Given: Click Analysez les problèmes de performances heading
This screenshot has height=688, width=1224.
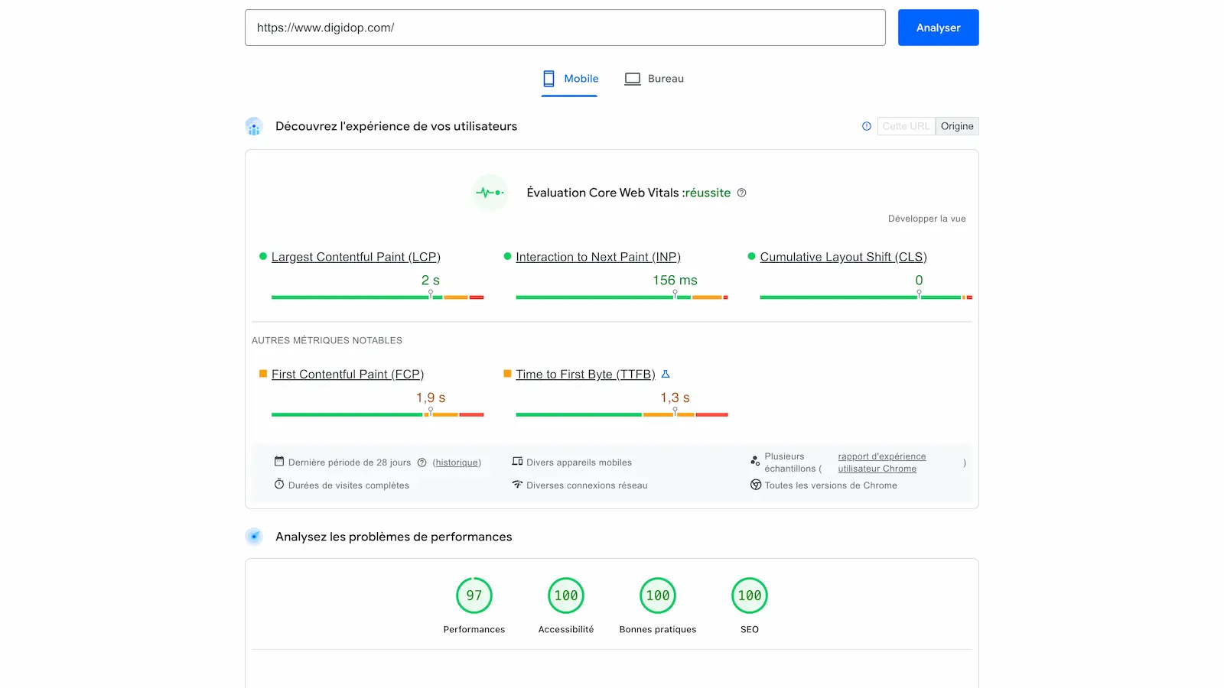Looking at the screenshot, I should tap(394, 537).
